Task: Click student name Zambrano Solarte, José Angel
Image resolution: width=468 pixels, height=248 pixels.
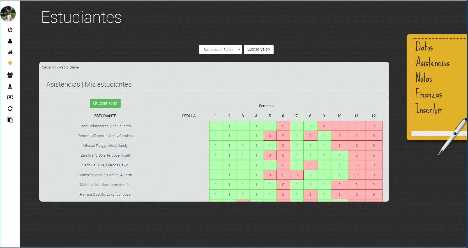Action: [x=105, y=155]
